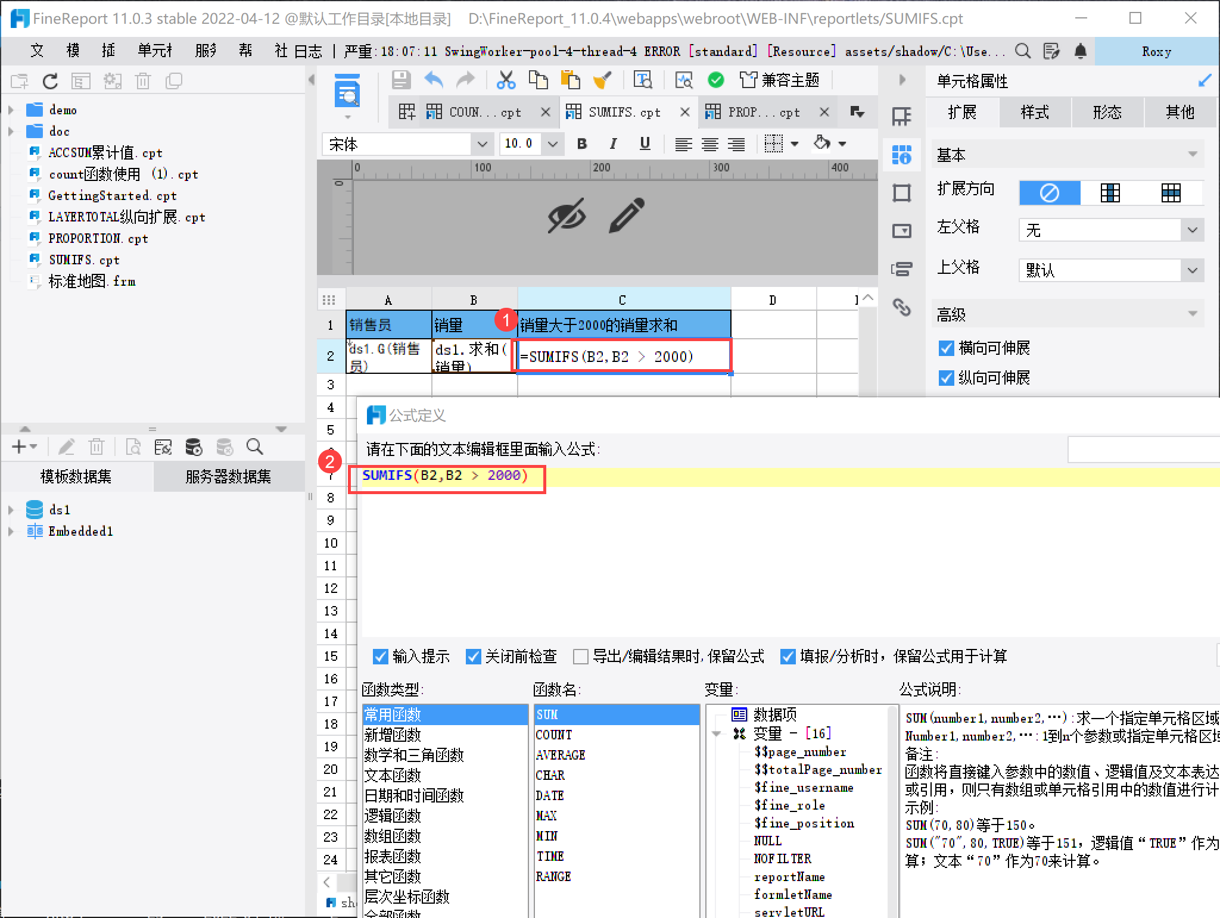The width and height of the screenshot is (1220, 918).
Task: Switch to the 服务器数据集 tab
Action: point(228,476)
